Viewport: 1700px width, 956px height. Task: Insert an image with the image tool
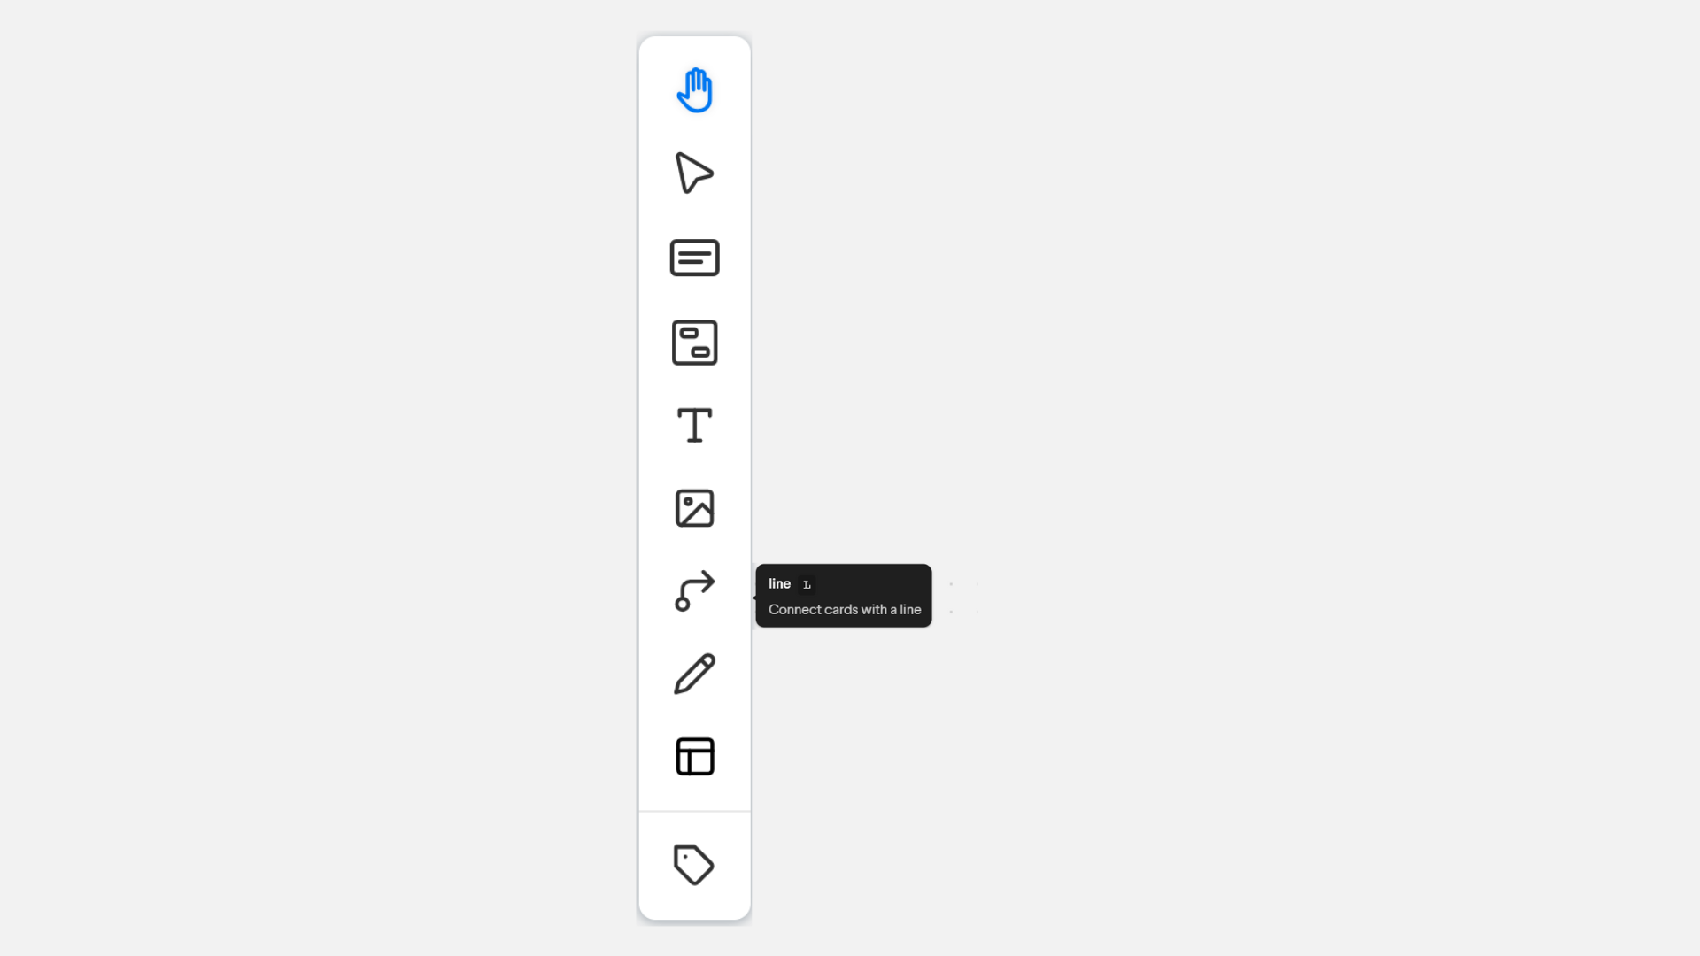695,508
